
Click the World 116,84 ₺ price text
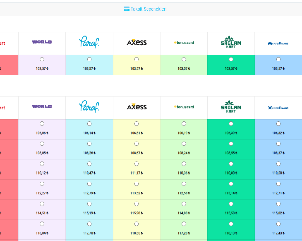pyautogui.click(x=42, y=233)
